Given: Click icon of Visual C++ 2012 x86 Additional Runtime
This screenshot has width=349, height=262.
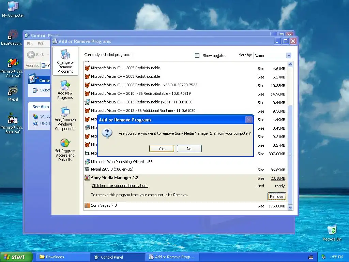Looking at the screenshot, I should (87, 111).
